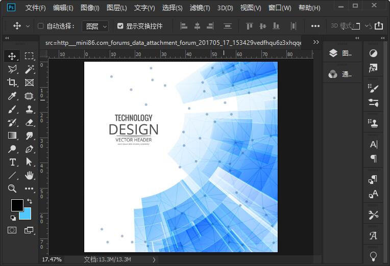The height and width of the screenshot is (266, 390).
Task: Open the Edit Toolbar three-dots tool
Action: 29,189
